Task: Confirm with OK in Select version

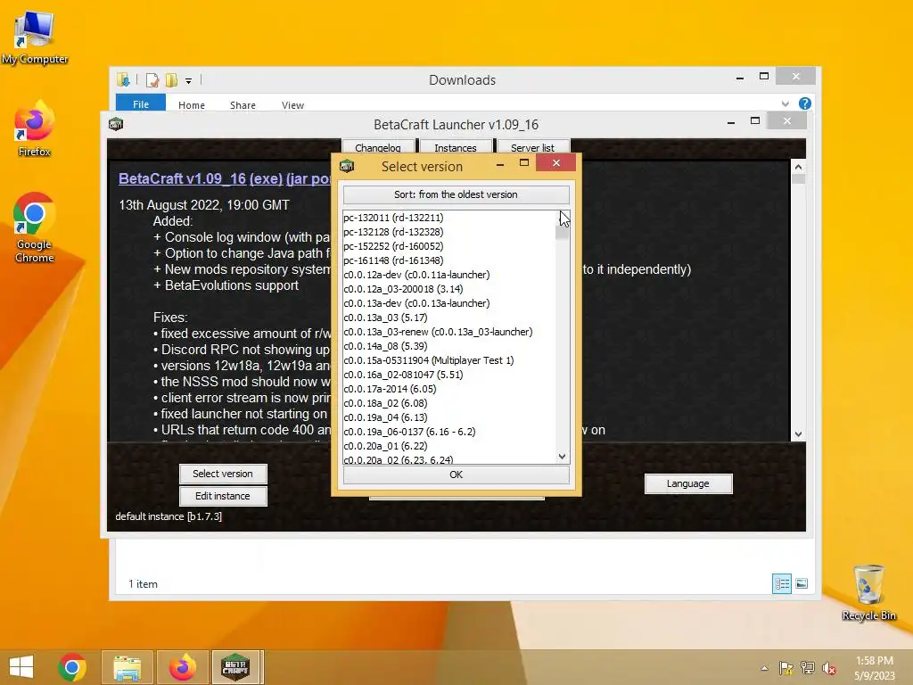Action: (456, 475)
